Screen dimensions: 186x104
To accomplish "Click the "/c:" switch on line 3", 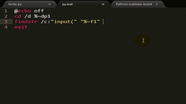I will [46, 22].
